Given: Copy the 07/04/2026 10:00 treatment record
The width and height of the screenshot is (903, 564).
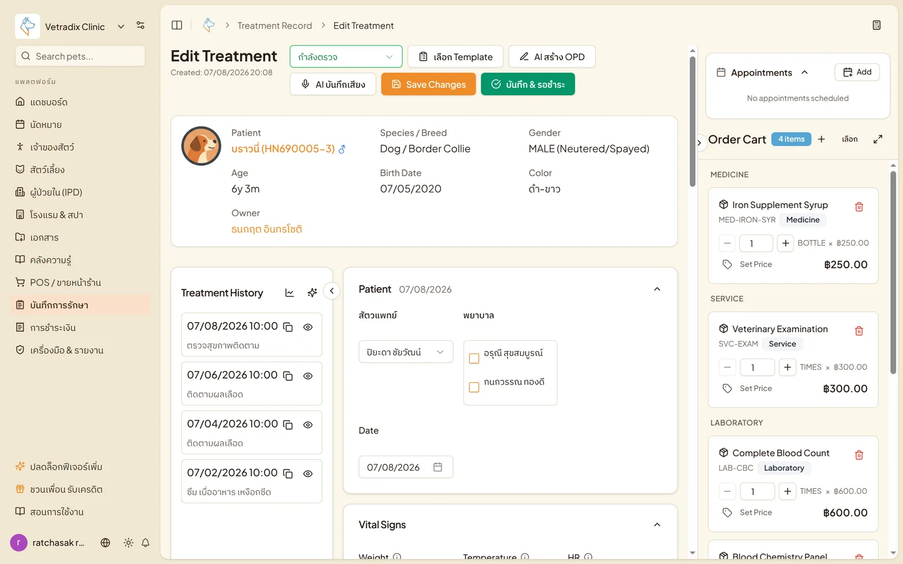Looking at the screenshot, I should tap(288, 425).
